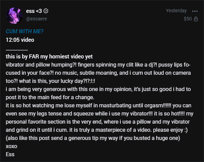Click the verified checkmark badge

pos(46,11)
